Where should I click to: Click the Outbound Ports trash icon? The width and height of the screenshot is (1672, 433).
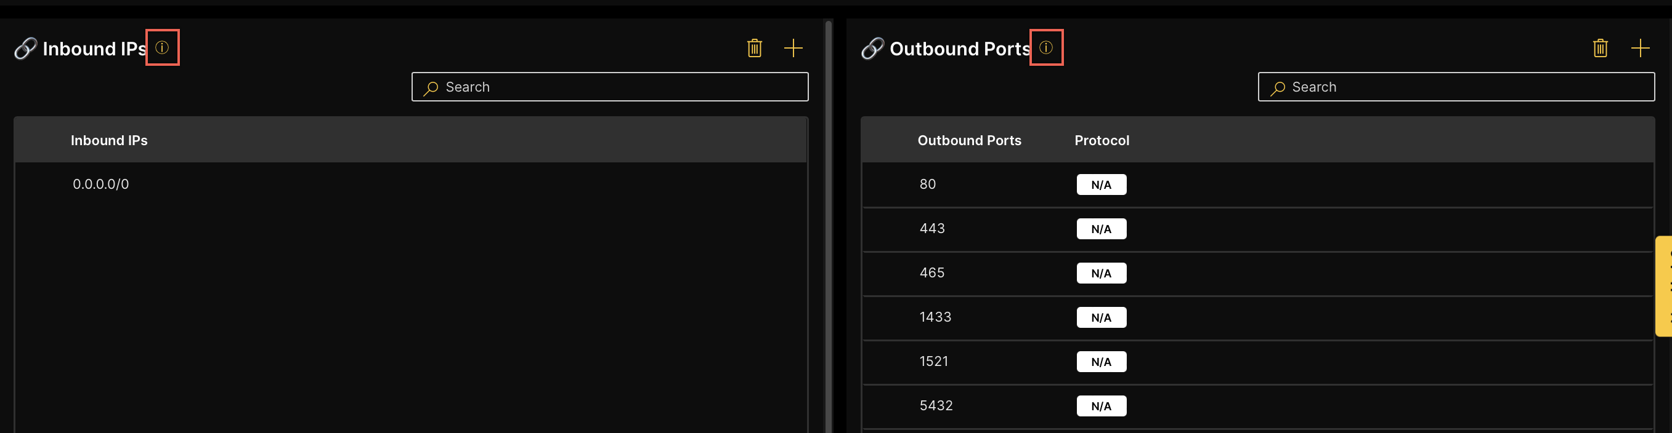pyautogui.click(x=1600, y=48)
